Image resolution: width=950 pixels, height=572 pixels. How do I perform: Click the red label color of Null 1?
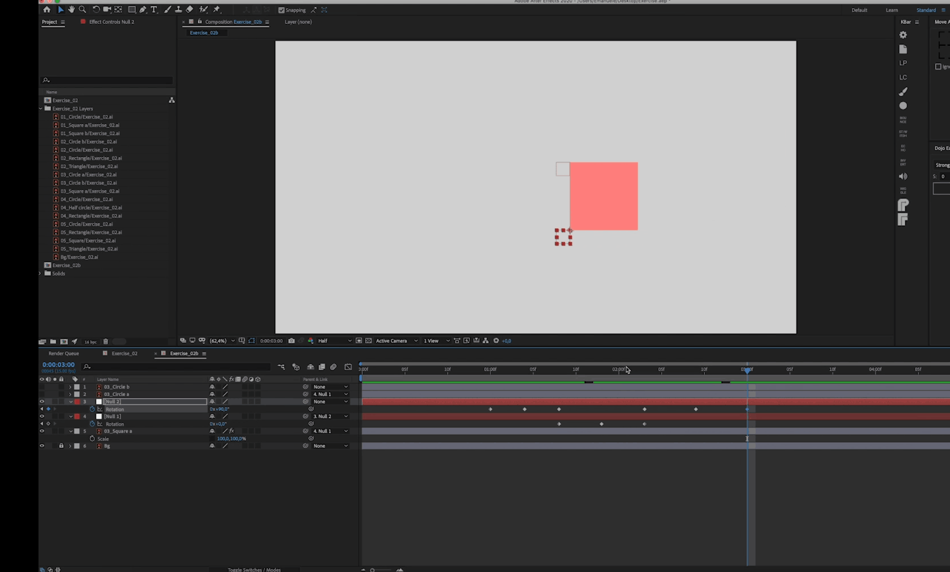(77, 416)
